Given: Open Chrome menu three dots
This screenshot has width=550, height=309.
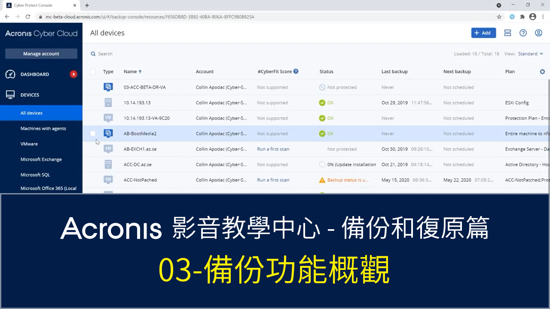Looking at the screenshot, I should 543,17.
